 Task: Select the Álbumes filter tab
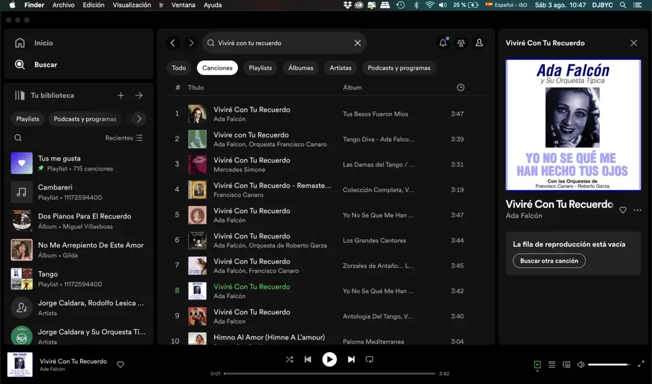pos(301,67)
